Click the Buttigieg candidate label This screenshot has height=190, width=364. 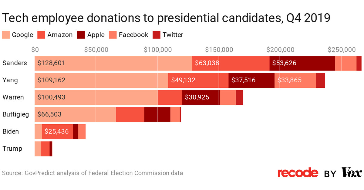16,114
